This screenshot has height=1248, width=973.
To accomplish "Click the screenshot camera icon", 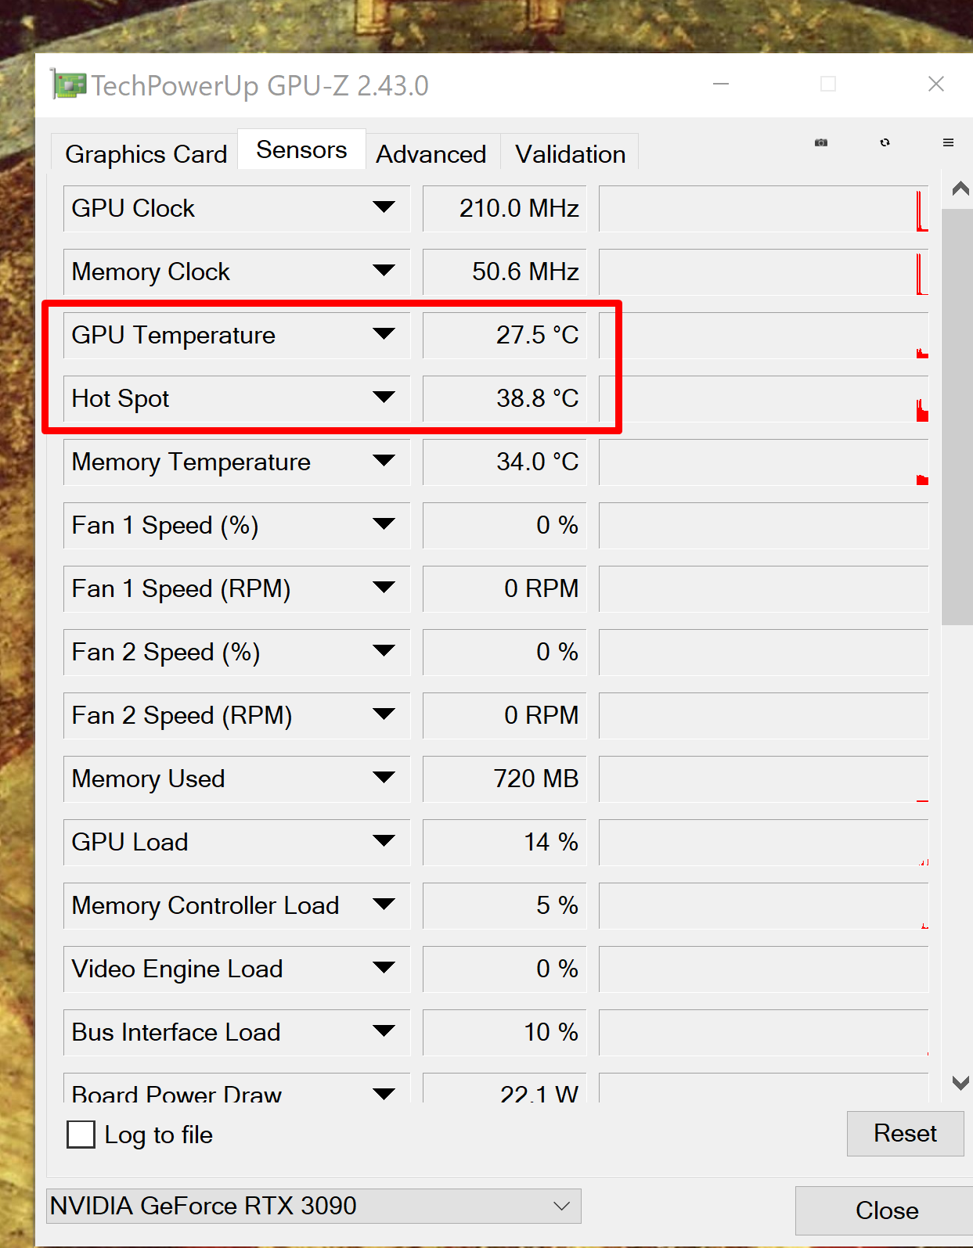I will click(x=821, y=142).
